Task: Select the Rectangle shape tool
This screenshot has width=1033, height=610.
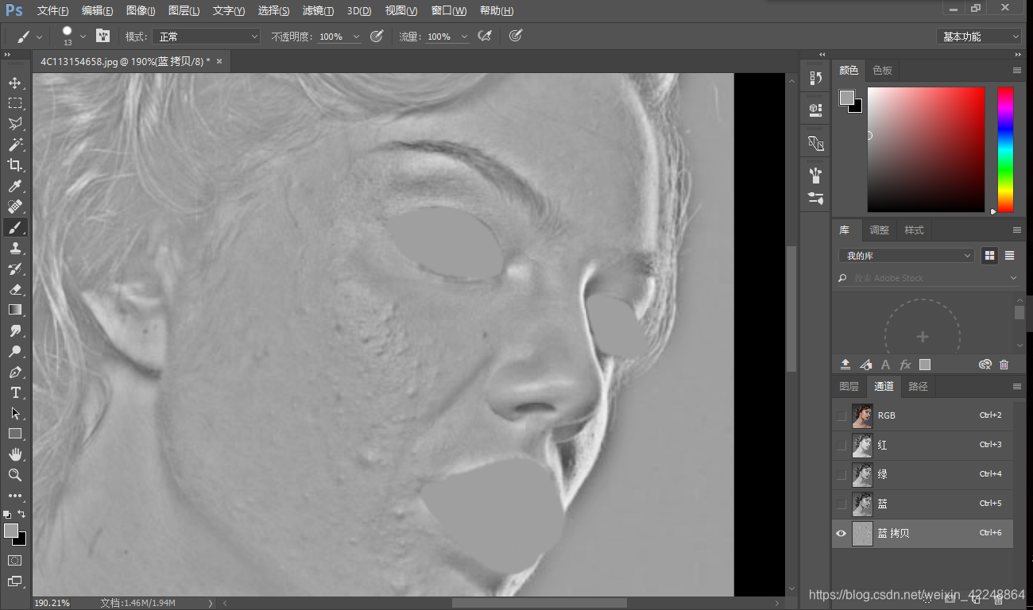Action: click(15, 434)
